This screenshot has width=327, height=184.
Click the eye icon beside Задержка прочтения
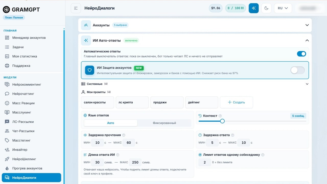[x=85, y=135]
